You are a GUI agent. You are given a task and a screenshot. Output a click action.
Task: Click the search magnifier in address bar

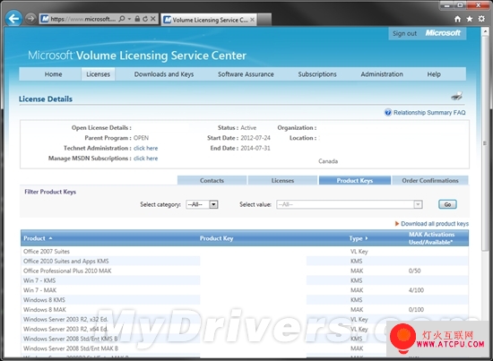tap(121, 19)
